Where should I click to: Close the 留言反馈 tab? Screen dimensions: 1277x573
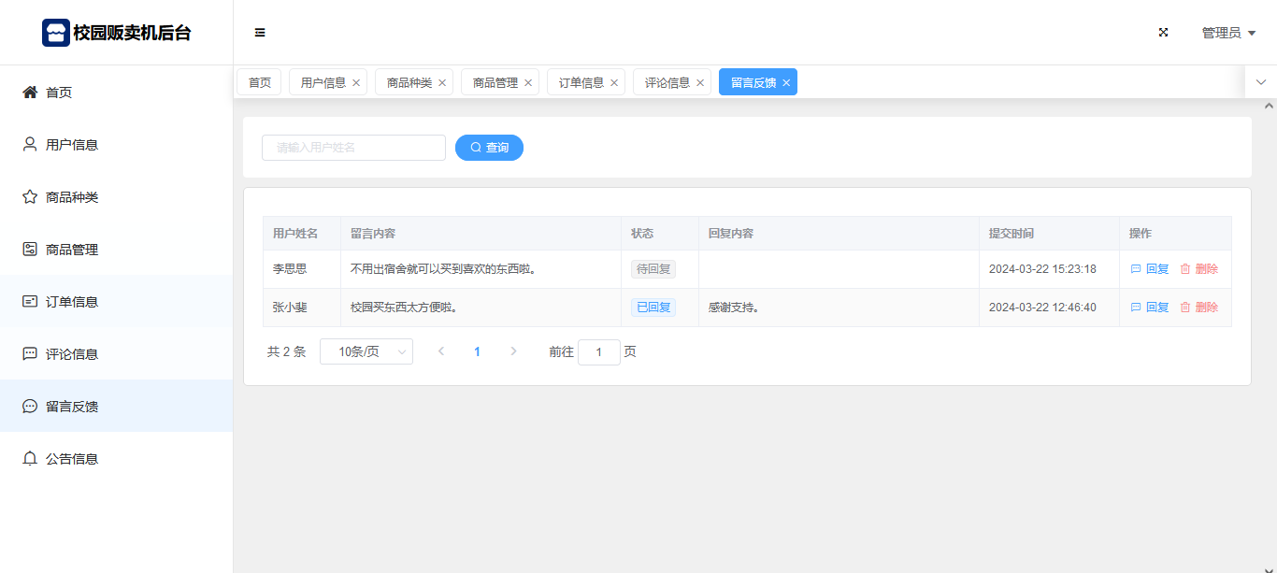[x=786, y=83]
